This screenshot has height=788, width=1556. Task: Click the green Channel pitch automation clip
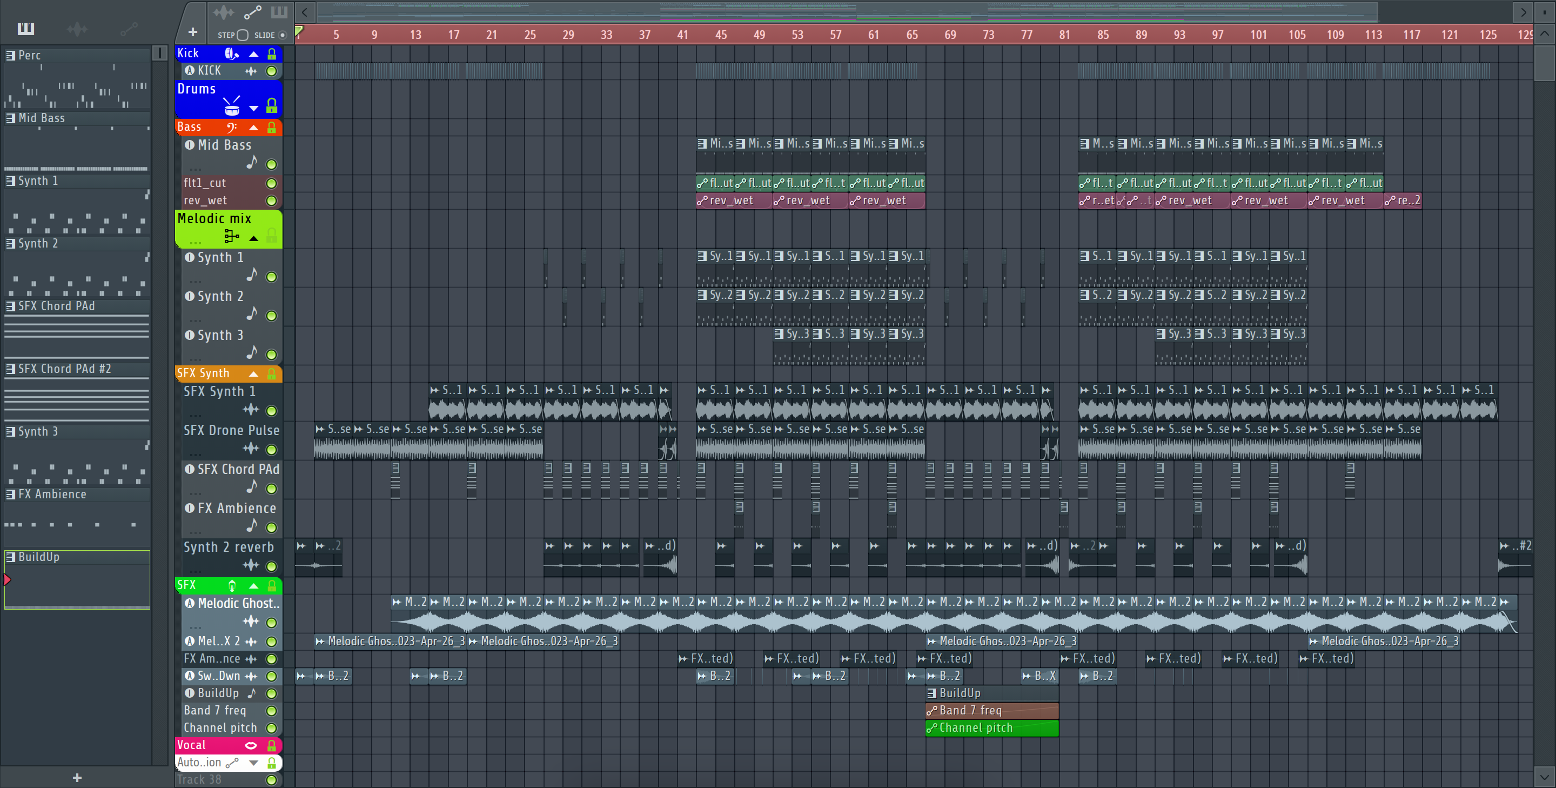tap(992, 728)
